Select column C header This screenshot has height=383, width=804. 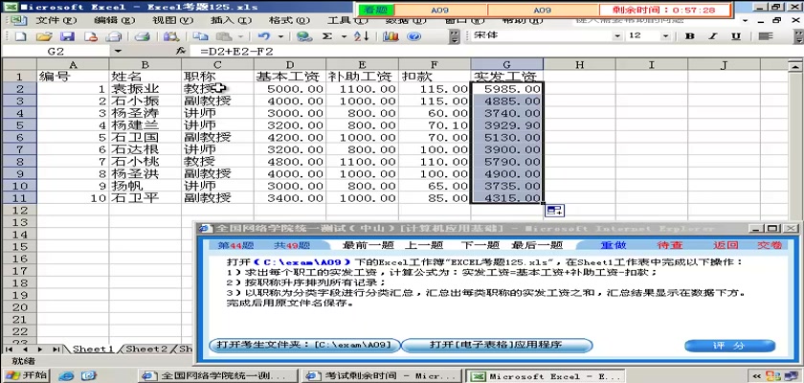coord(217,64)
